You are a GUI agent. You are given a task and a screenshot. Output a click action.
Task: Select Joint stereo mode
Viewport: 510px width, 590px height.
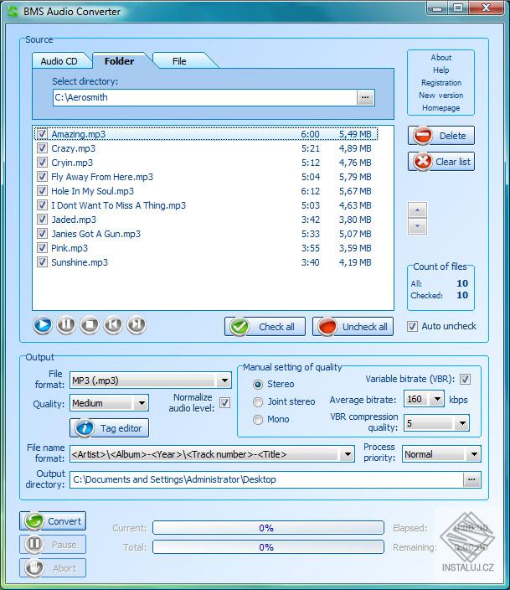coord(258,402)
